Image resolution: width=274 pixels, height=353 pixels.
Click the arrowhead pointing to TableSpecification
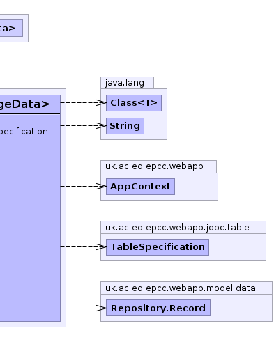(102, 246)
